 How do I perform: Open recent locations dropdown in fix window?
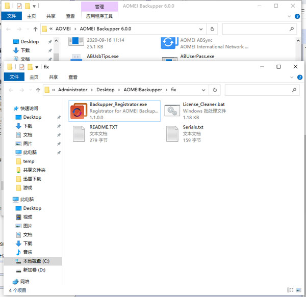tap(30, 90)
